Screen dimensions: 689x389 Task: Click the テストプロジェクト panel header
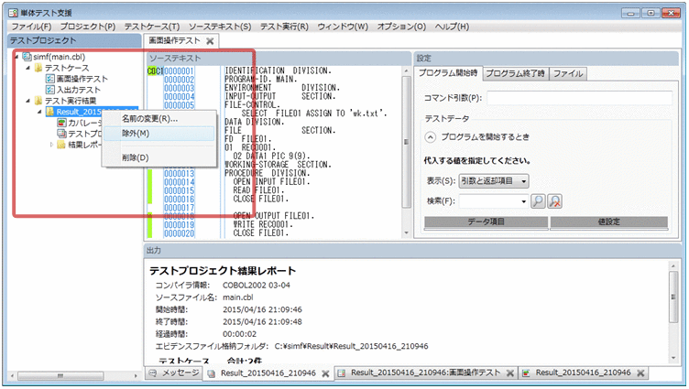[74, 41]
